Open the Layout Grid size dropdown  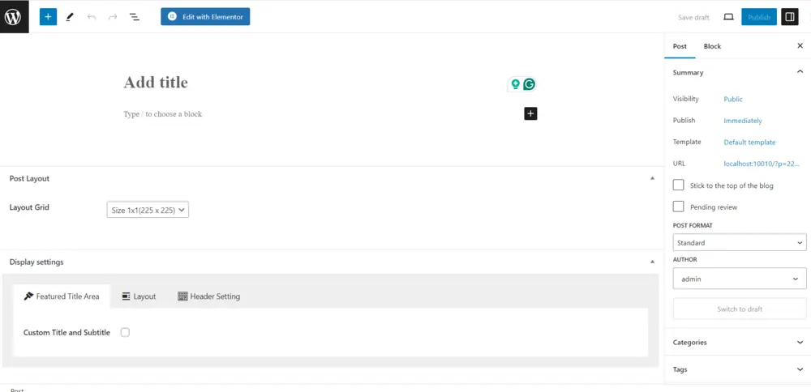(148, 211)
